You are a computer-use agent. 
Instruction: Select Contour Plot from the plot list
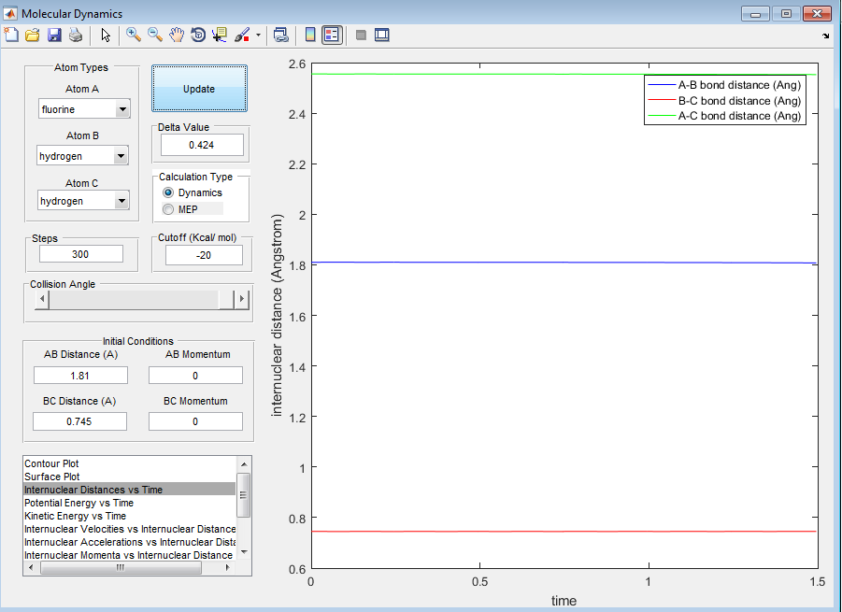tap(51, 463)
